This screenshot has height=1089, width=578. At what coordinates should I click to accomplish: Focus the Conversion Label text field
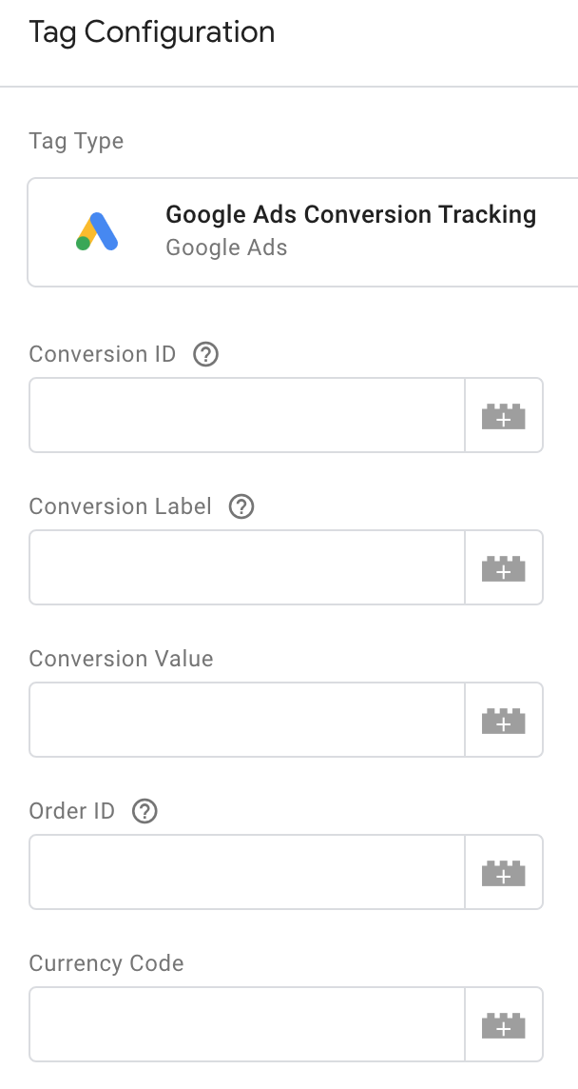coord(246,568)
